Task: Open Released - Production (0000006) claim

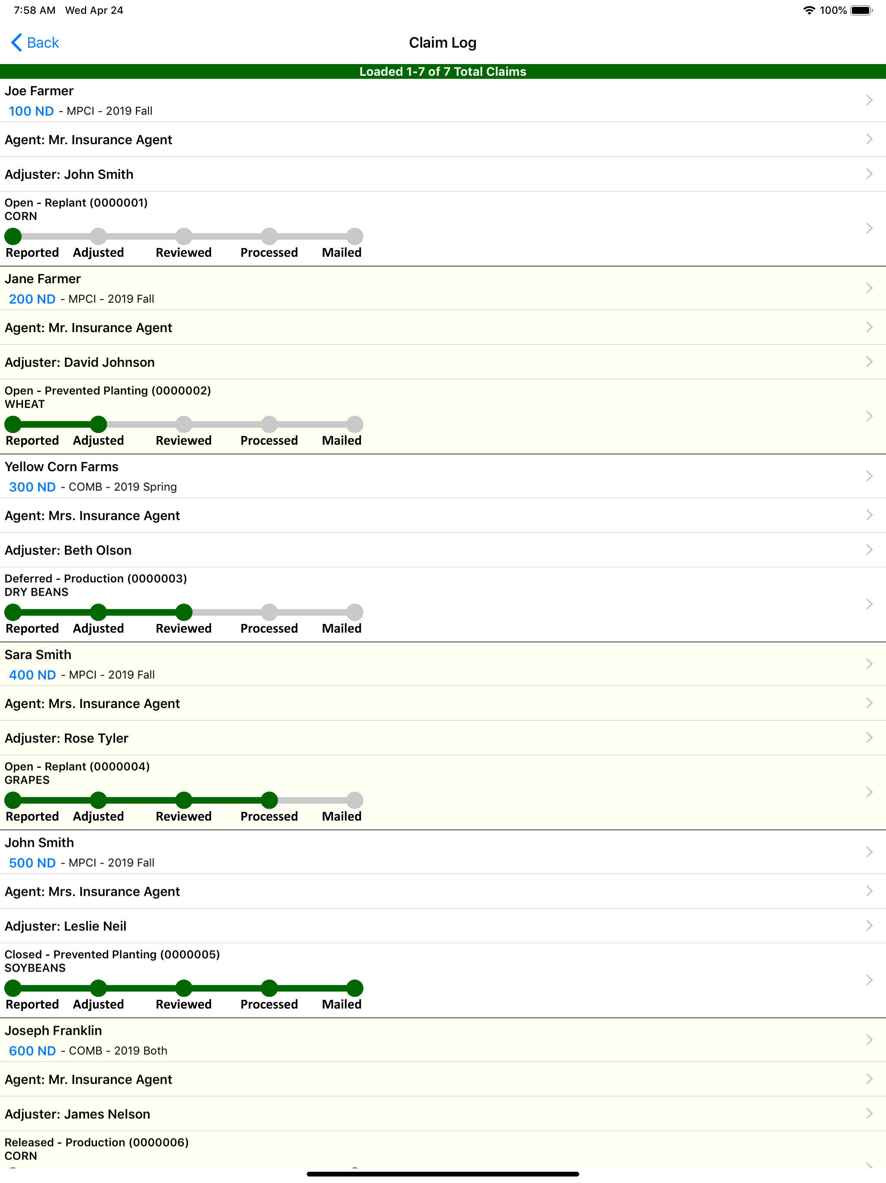Action: point(443,1149)
